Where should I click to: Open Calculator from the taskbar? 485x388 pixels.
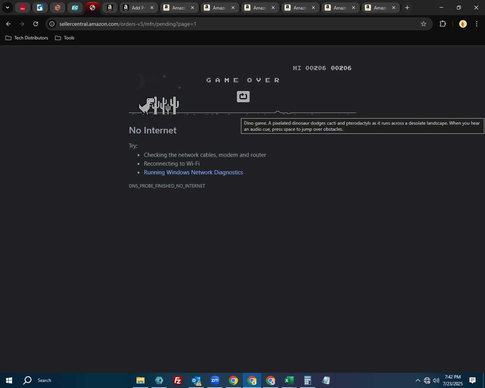308,380
